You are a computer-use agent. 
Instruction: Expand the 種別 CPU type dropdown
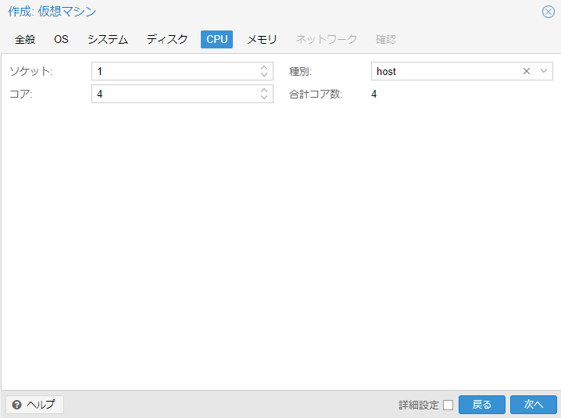(x=544, y=71)
